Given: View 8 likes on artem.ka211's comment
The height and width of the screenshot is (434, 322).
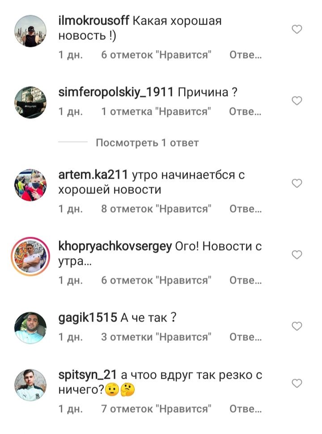Looking at the screenshot, I should click(156, 209).
